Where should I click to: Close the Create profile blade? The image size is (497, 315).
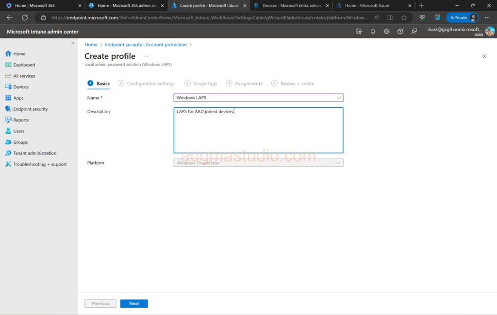coord(484,56)
